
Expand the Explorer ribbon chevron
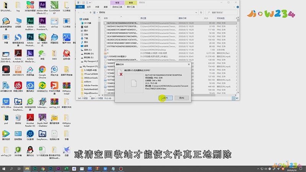point(234,7)
